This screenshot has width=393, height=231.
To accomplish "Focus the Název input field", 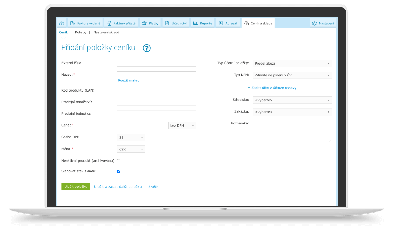I will pos(157,75).
